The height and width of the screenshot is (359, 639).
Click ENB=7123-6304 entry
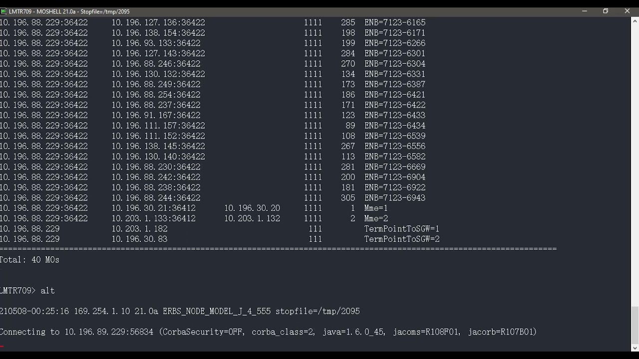[395, 64]
